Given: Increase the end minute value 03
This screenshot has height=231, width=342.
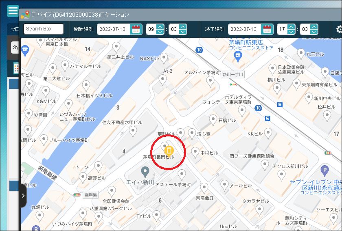Looking at the screenshot, I should 314,27.
